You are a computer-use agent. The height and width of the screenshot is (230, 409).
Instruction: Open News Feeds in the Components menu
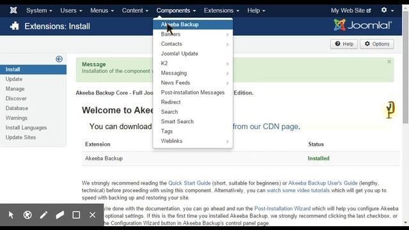[193, 82]
